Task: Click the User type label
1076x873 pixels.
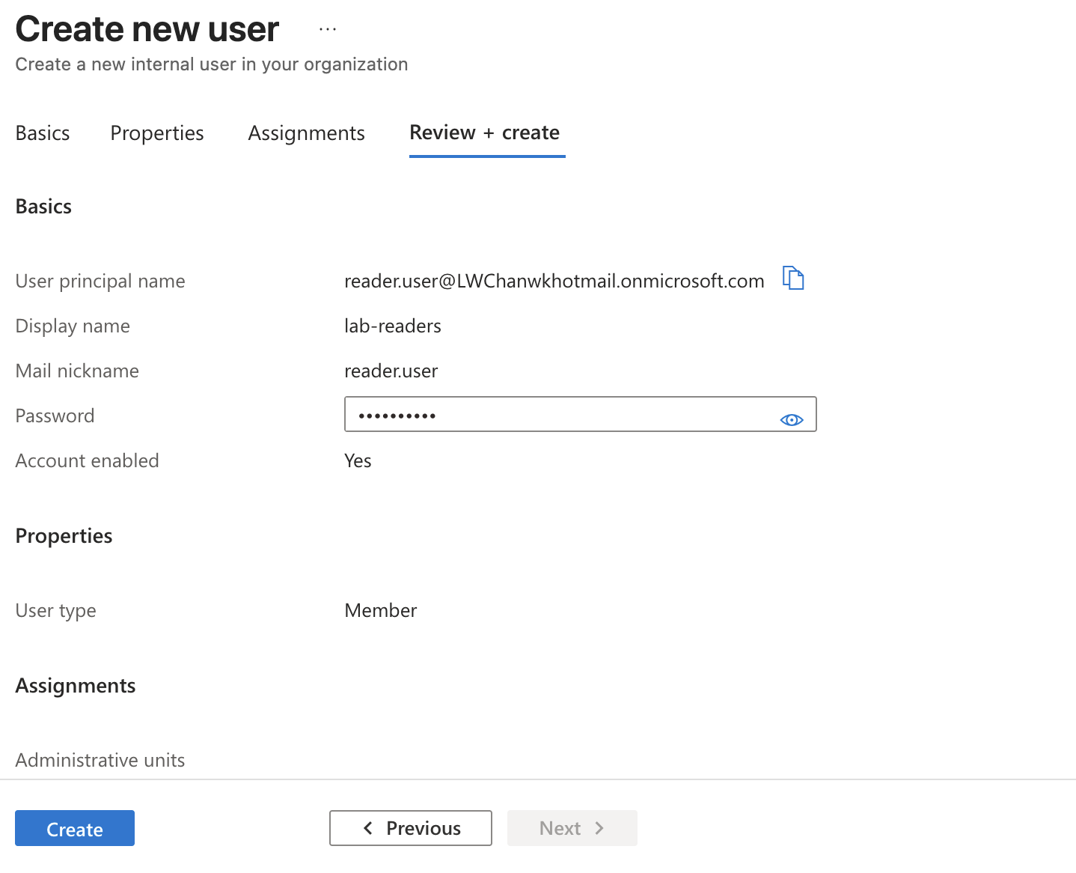Action: (55, 611)
